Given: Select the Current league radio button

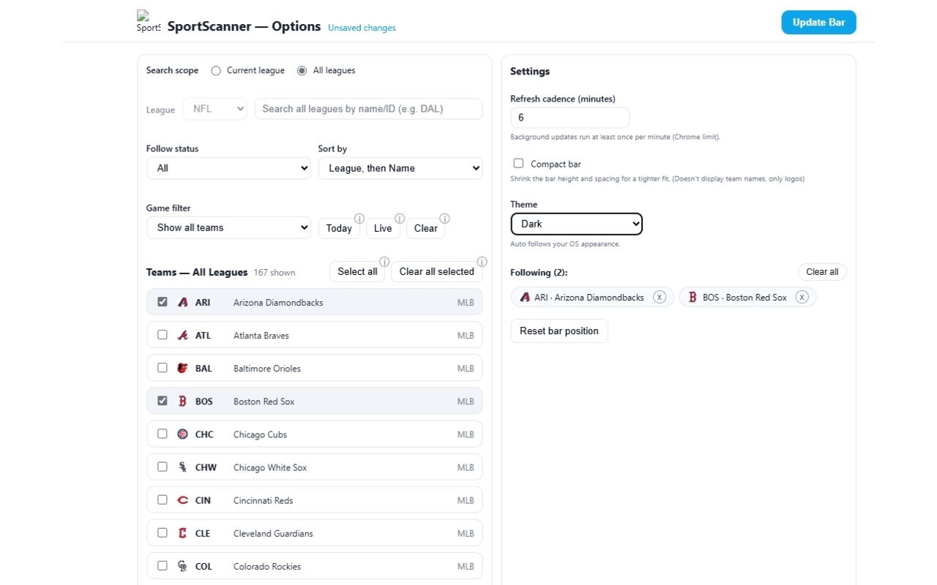Looking at the screenshot, I should [216, 71].
